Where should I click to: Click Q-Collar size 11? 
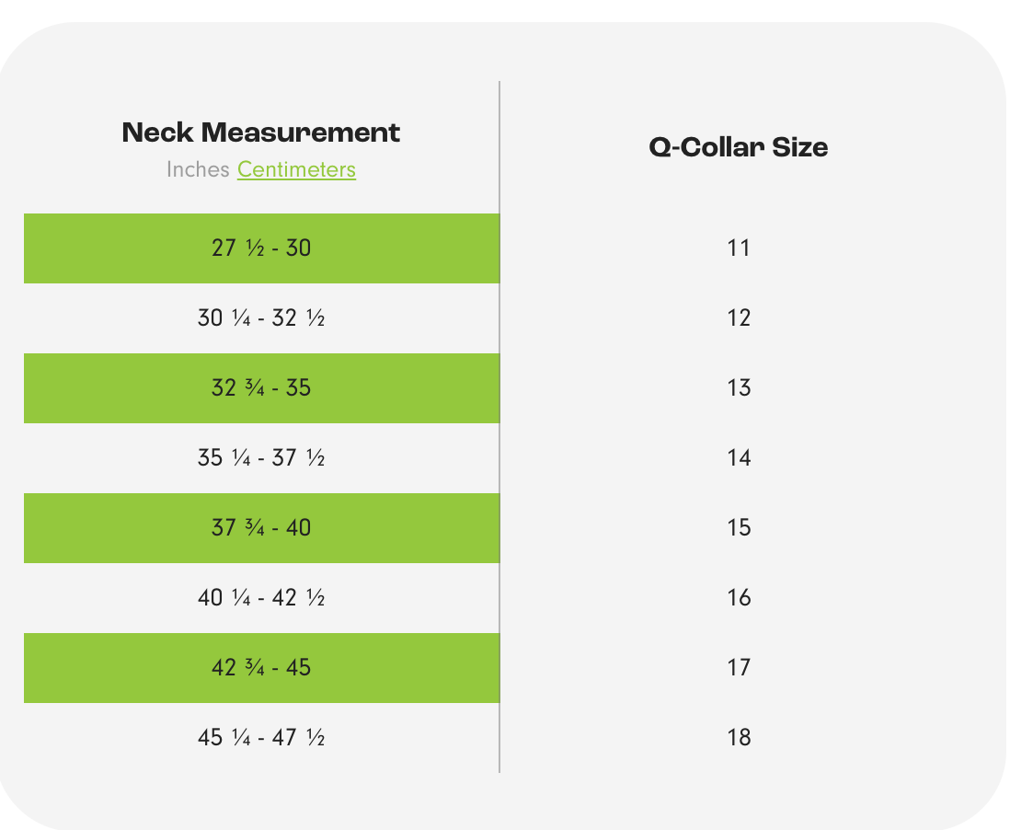pos(739,248)
